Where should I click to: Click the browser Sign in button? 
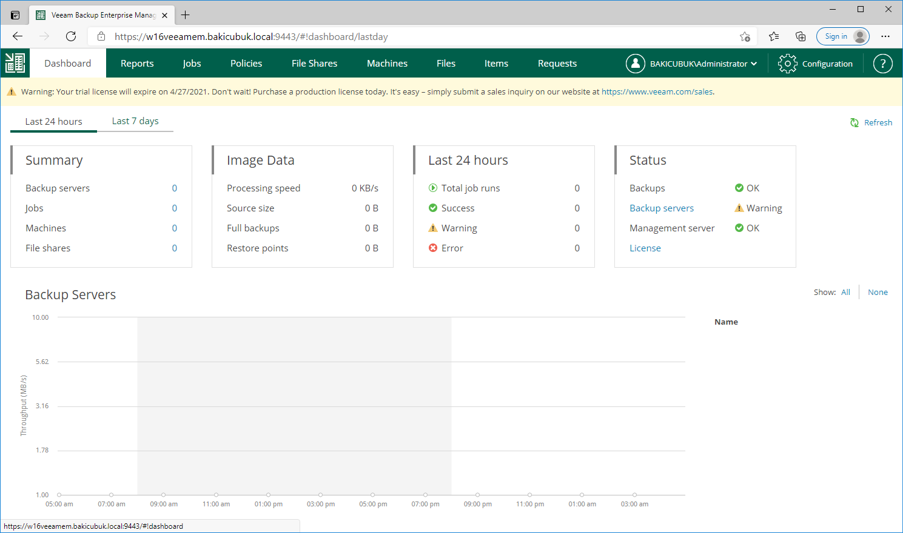point(843,36)
